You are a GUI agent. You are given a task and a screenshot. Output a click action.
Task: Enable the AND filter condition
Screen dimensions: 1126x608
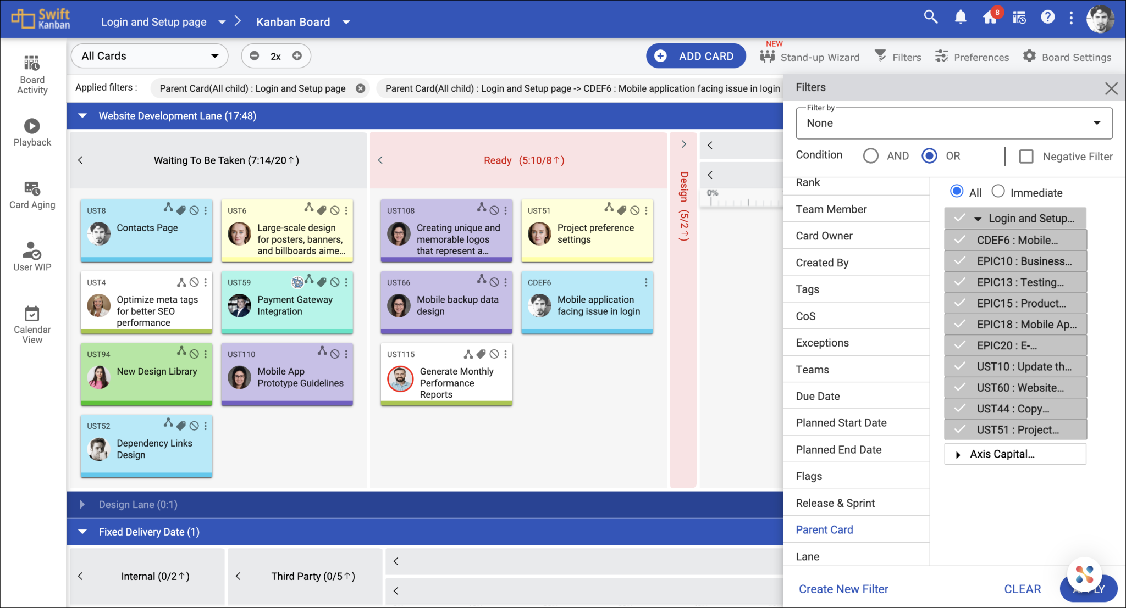point(870,155)
